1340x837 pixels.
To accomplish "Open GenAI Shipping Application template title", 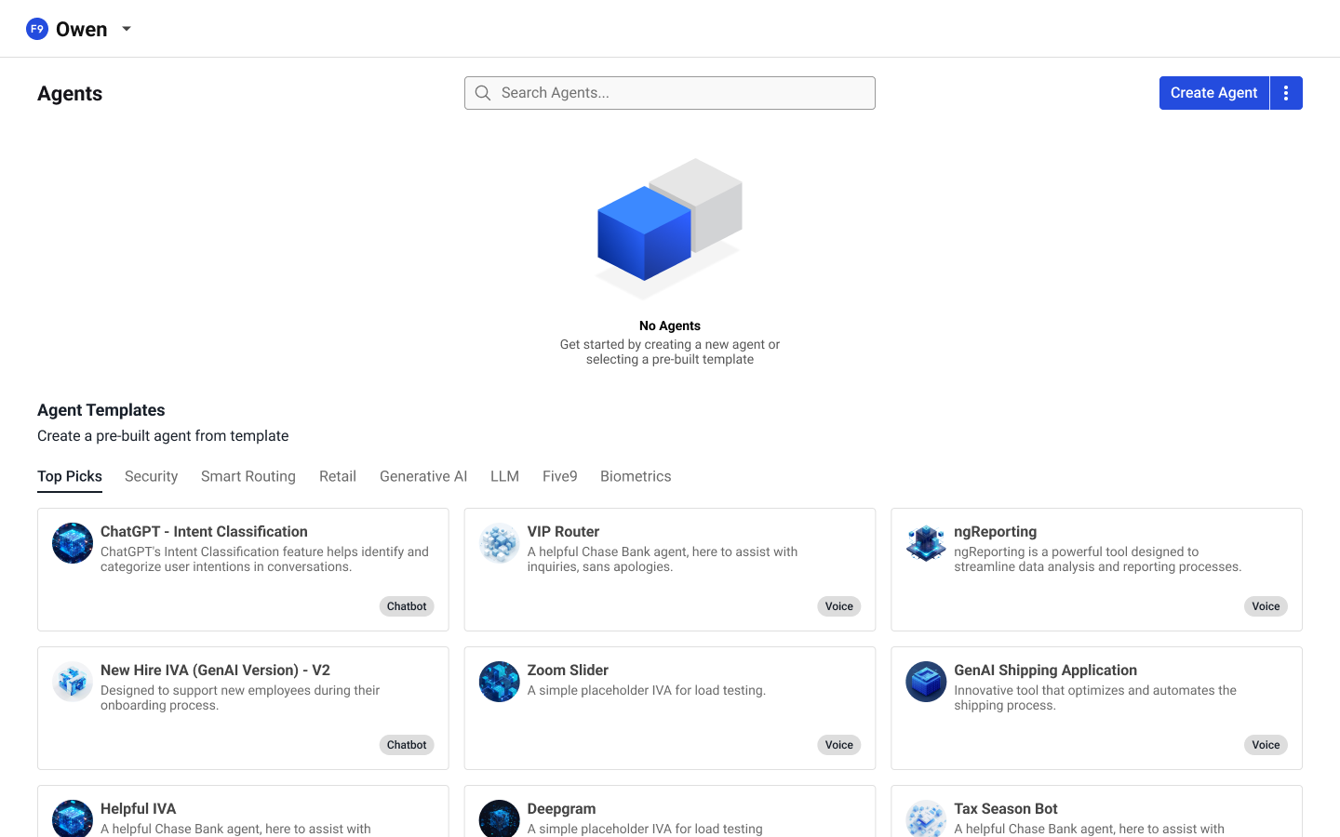I will pyautogui.click(x=1045, y=671).
